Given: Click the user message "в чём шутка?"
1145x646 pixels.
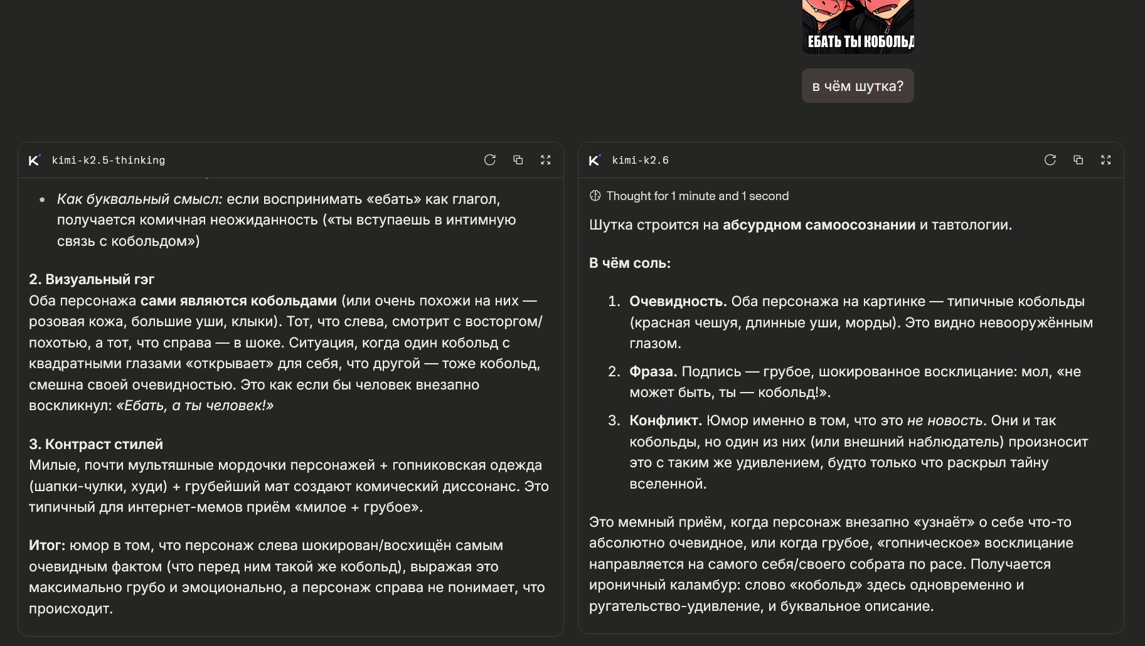Looking at the screenshot, I should click(x=858, y=86).
